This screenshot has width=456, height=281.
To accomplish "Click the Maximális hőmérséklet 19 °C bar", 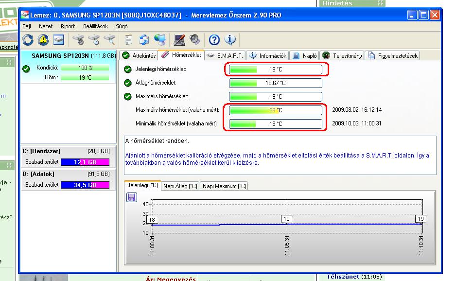I will coord(276,97).
